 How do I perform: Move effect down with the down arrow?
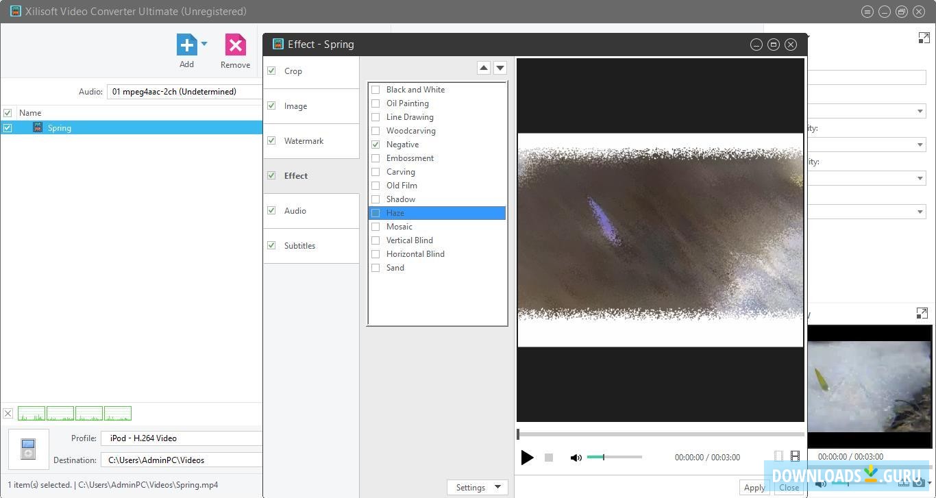coord(500,67)
